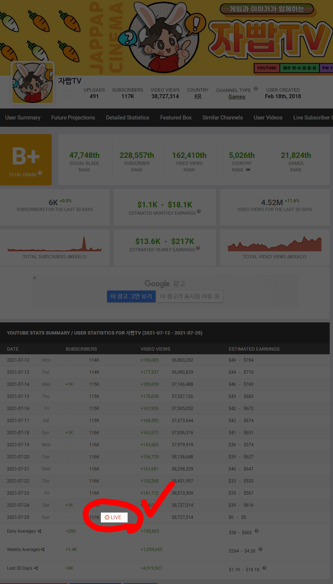Click the KR country link

pos(198,96)
